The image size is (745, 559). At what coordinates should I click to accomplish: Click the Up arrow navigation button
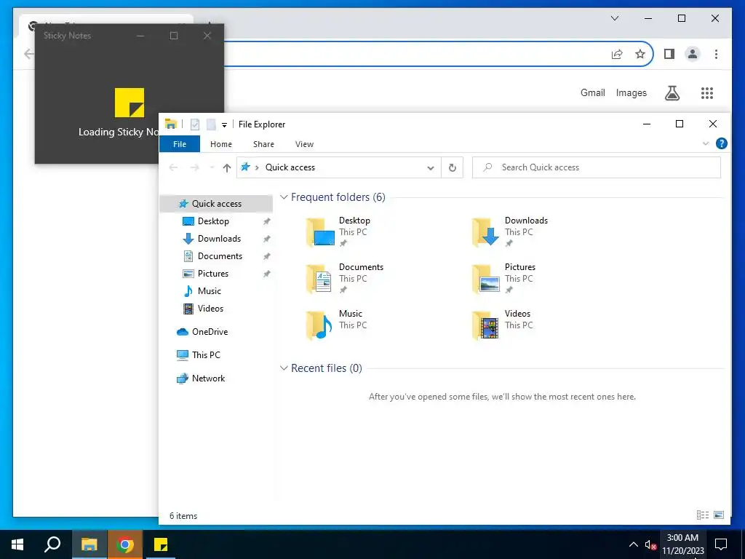(227, 167)
